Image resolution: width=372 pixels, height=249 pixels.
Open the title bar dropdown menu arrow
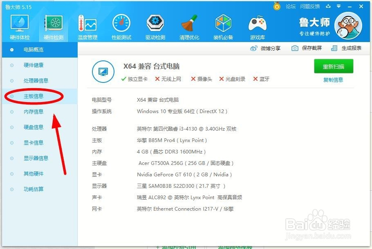pos(339,6)
